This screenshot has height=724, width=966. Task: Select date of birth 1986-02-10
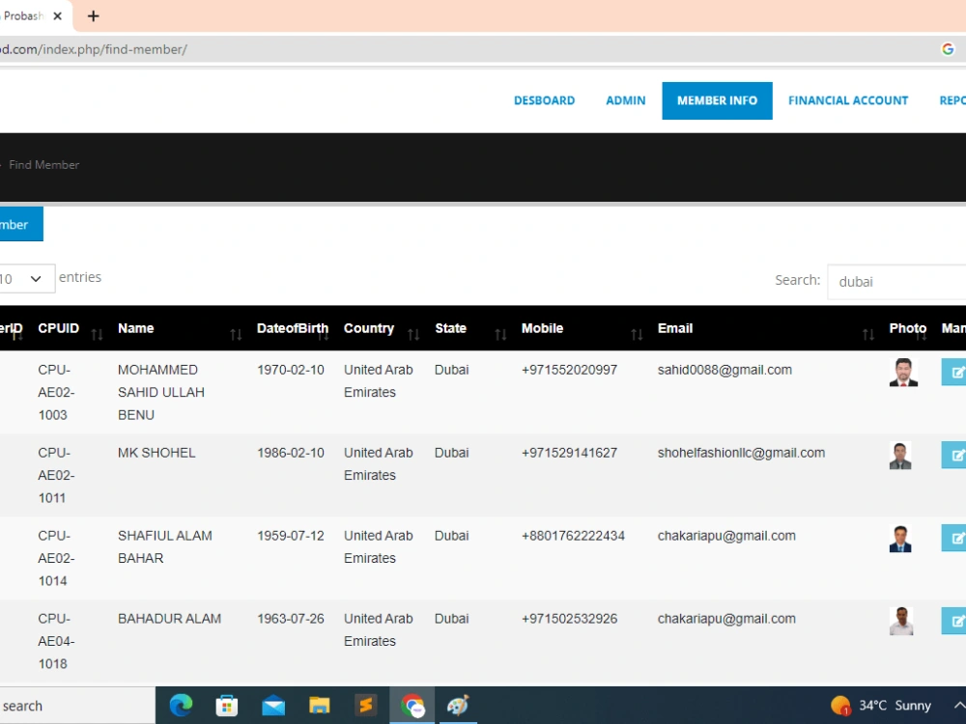pos(290,453)
